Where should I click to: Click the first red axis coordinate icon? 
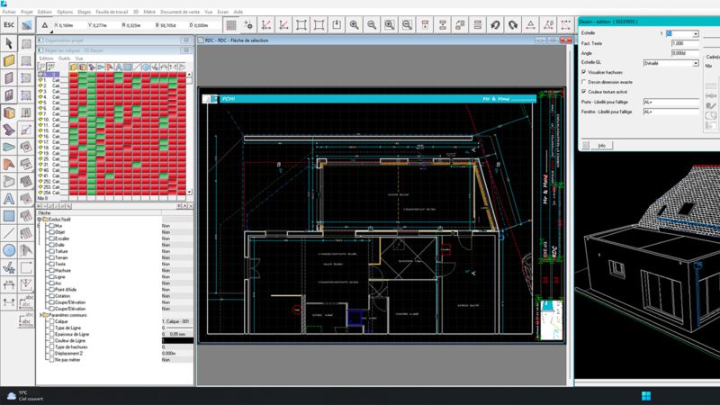265,25
